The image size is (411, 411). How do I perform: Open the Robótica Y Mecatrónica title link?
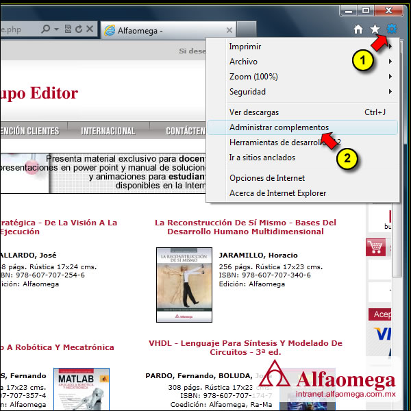click(x=57, y=347)
